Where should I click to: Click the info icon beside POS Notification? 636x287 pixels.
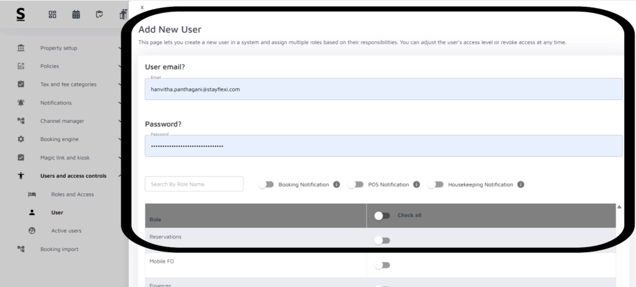pos(417,184)
